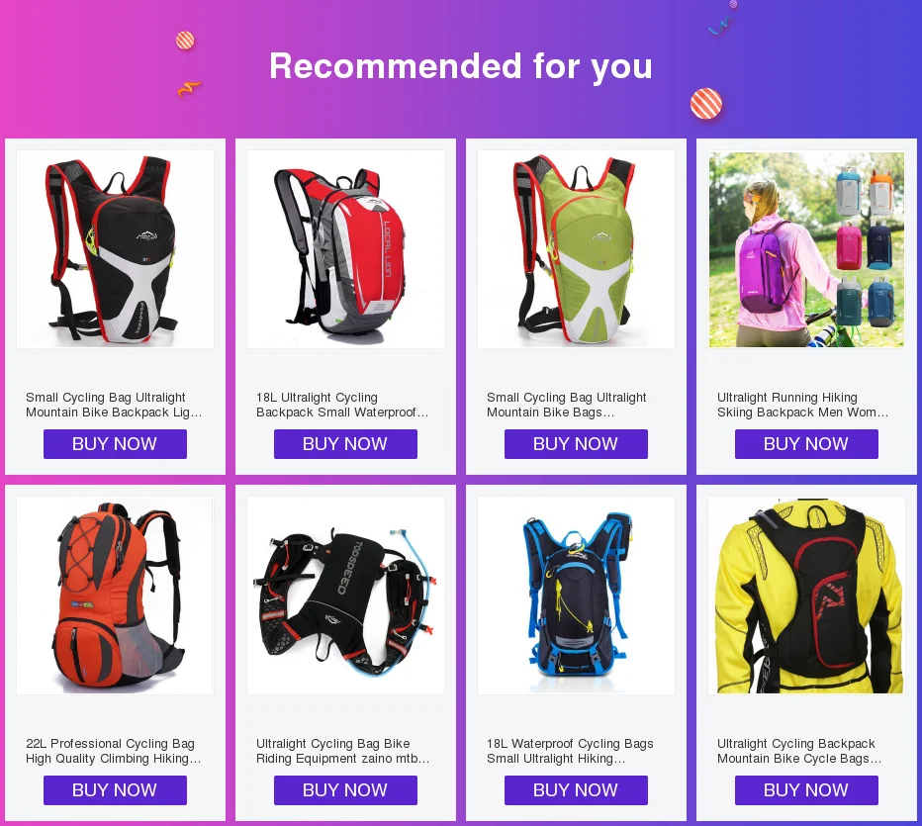The height and width of the screenshot is (826, 922).
Task: Buy the 22L Professional Cycling Bag
Action: 115,790
